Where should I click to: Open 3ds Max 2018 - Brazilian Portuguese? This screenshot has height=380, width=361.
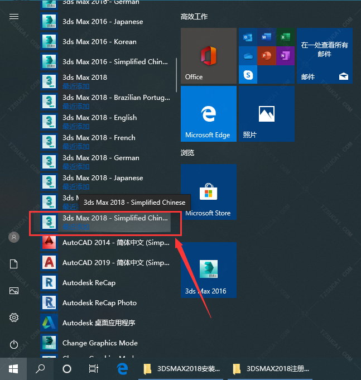click(105, 102)
